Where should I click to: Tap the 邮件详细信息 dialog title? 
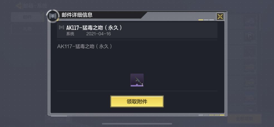click(77, 15)
